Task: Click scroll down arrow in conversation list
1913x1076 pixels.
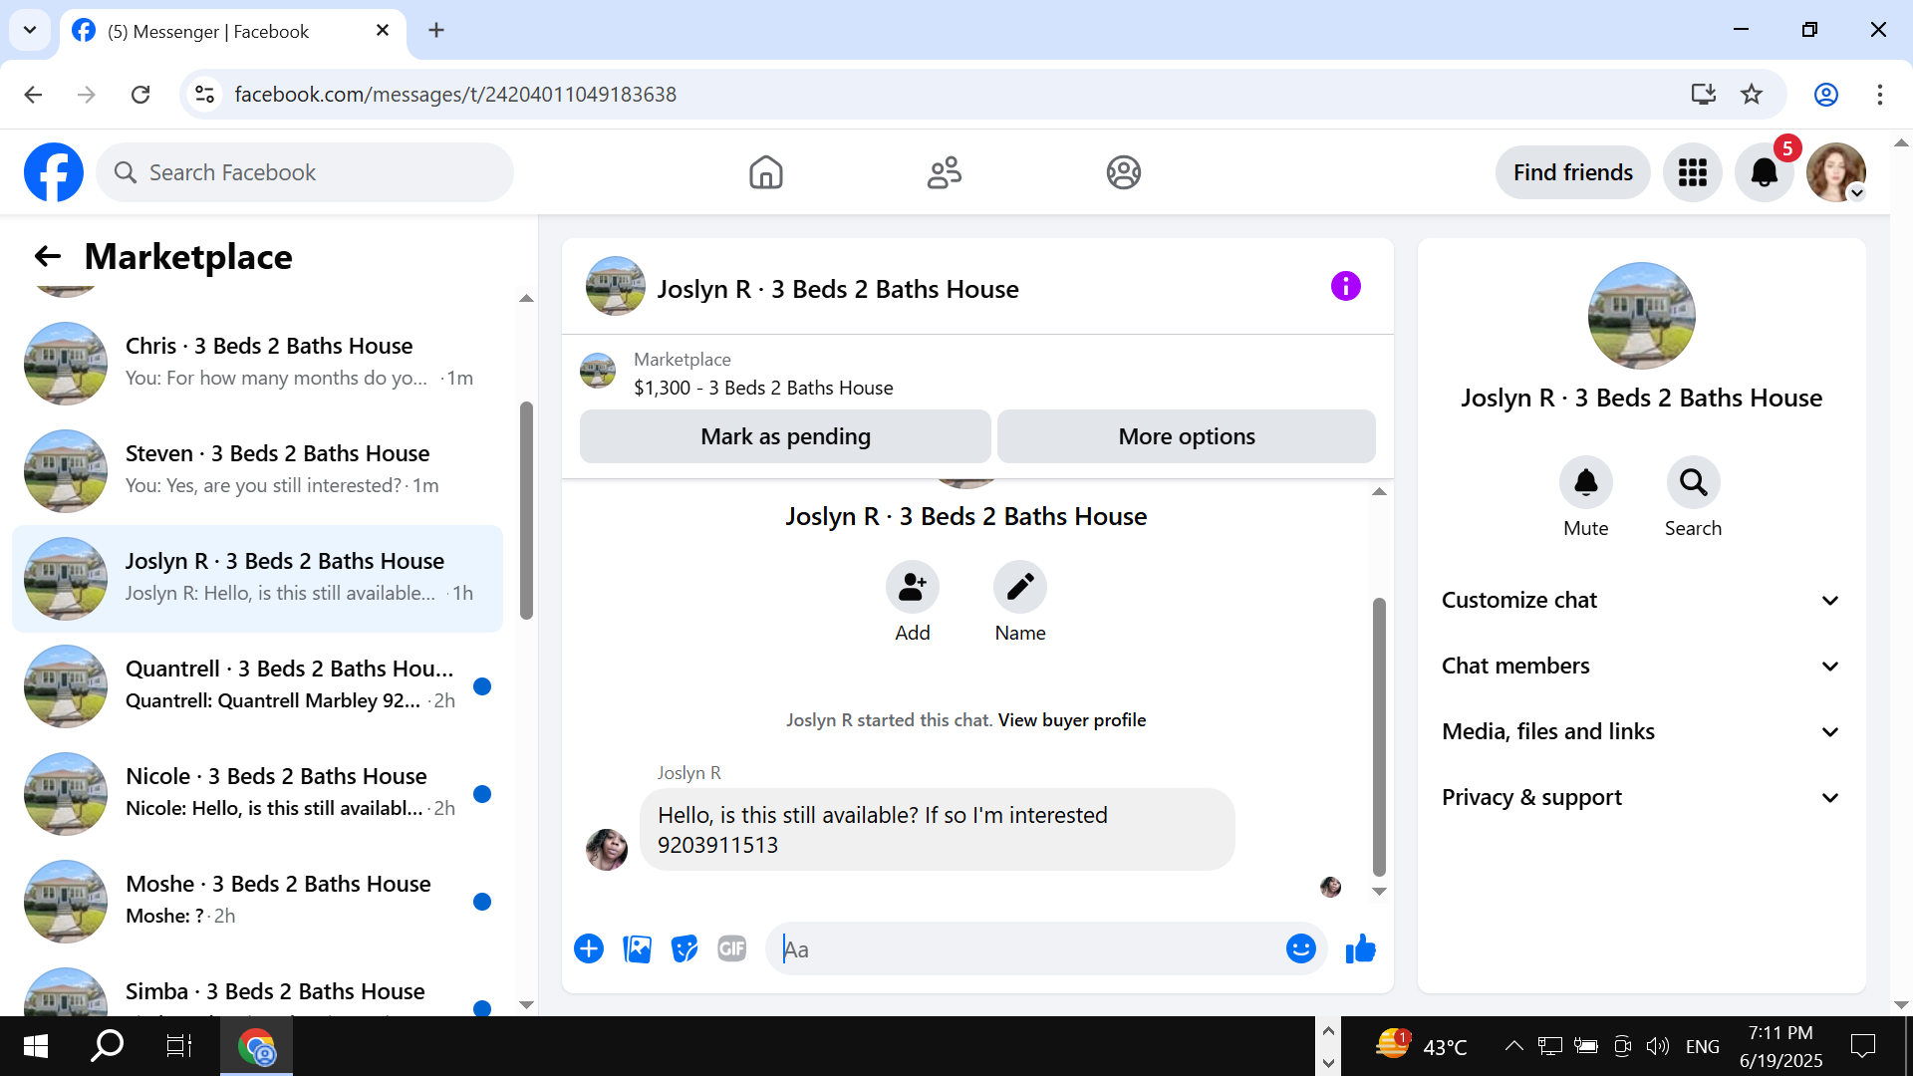Action: point(527,1005)
